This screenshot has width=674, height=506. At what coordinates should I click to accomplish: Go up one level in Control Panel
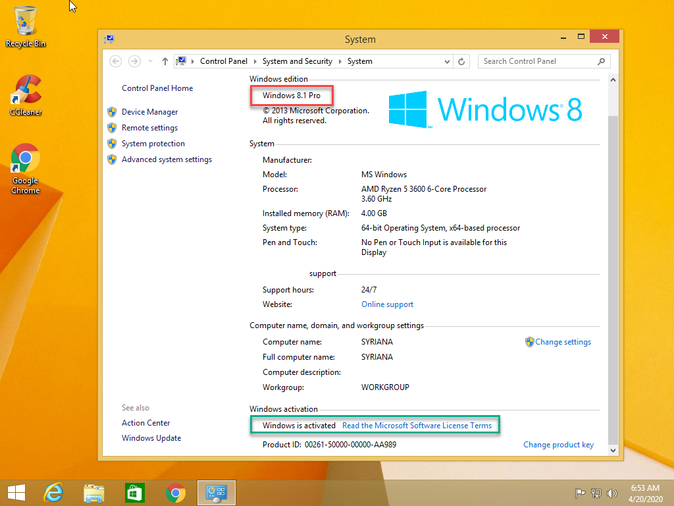[x=165, y=61]
